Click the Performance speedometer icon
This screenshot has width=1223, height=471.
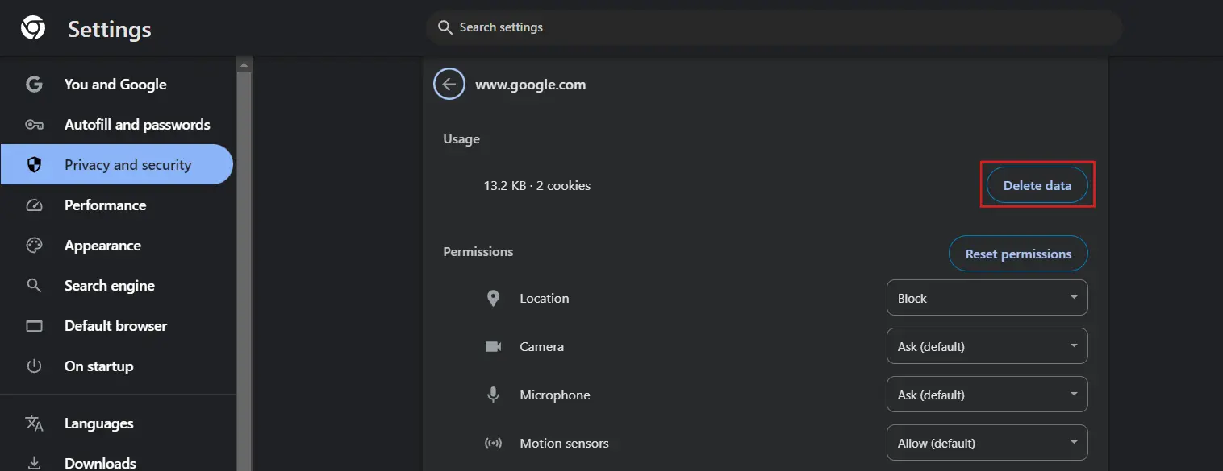pos(34,205)
